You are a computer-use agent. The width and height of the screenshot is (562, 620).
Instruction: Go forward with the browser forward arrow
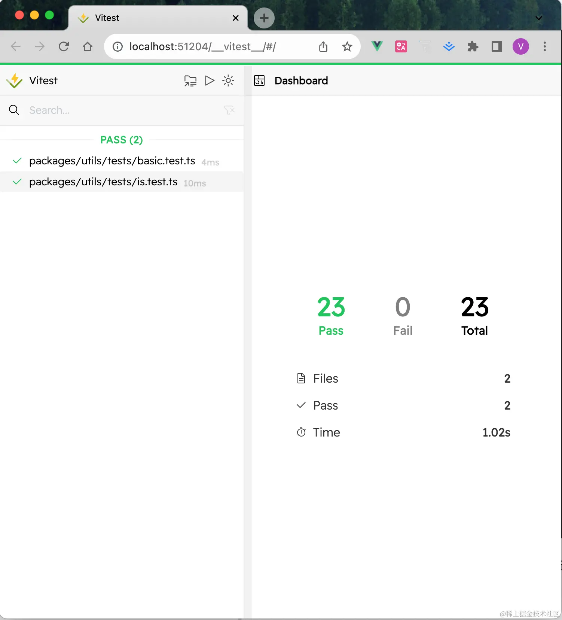[x=39, y=46]
